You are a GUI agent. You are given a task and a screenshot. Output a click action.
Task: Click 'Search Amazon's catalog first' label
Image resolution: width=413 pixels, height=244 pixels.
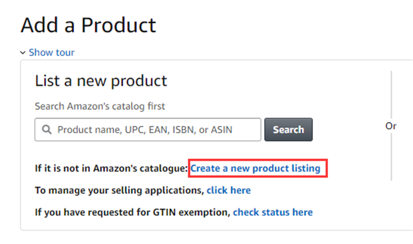[x=100, y=106]
